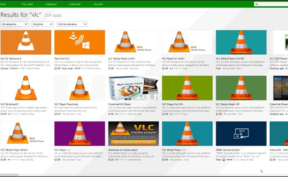Open VLC Media Player Win8.1 thumbnail in Music & Video

click(26, 134)
